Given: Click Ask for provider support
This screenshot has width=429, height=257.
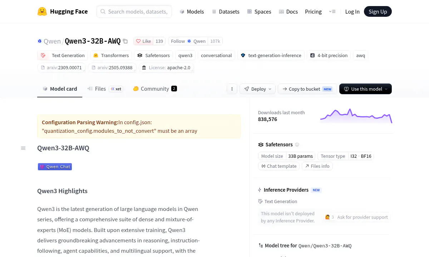Looking at the screenshot, I should coord(357,217).
